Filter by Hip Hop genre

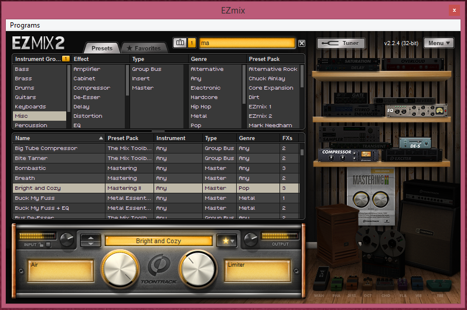pos(216,107)
